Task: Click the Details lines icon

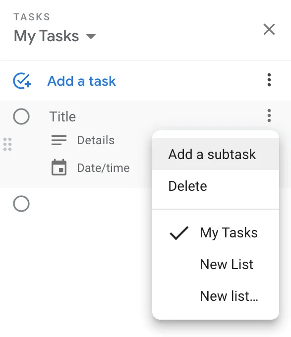Action: tap(59, 140)
